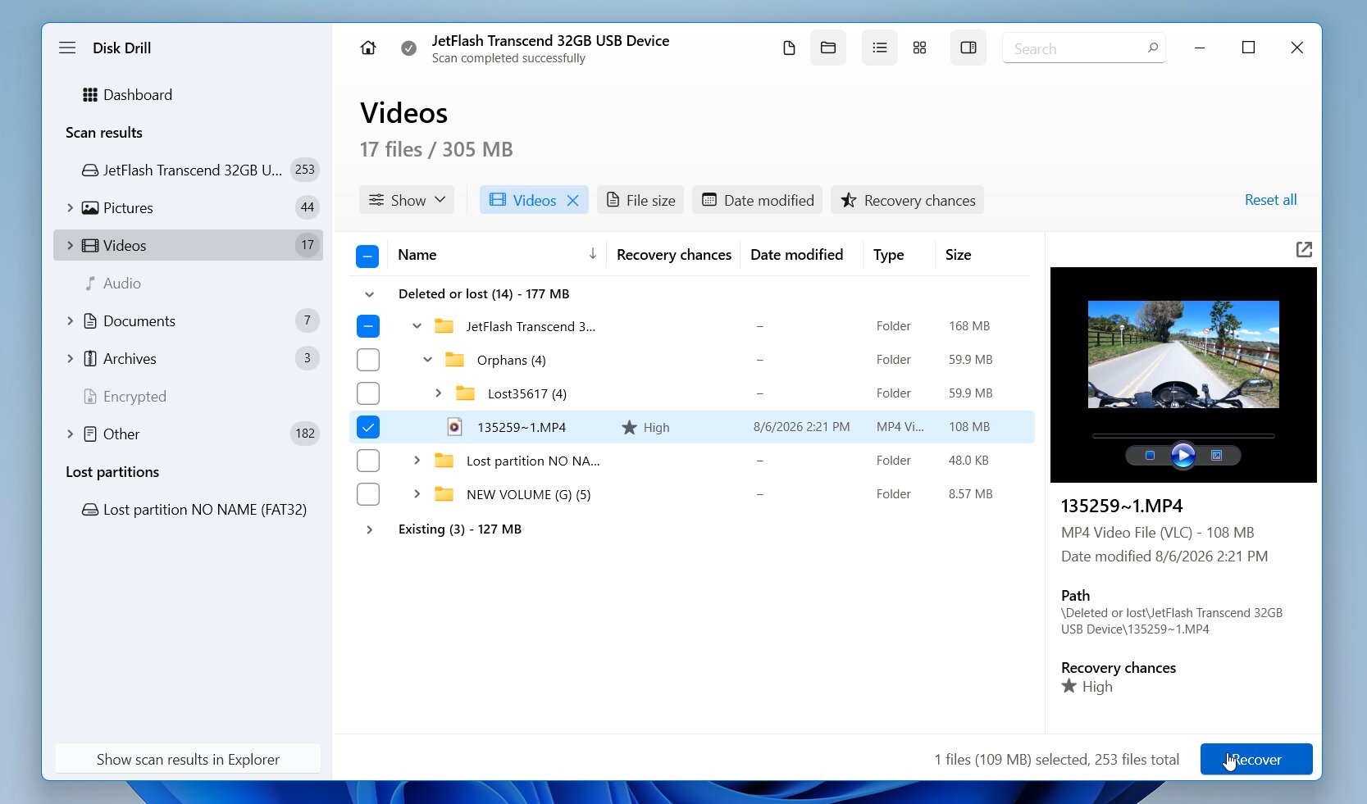Collapse JetFlash Transcend folder row
1367x804 pixels.
point(417,326)
